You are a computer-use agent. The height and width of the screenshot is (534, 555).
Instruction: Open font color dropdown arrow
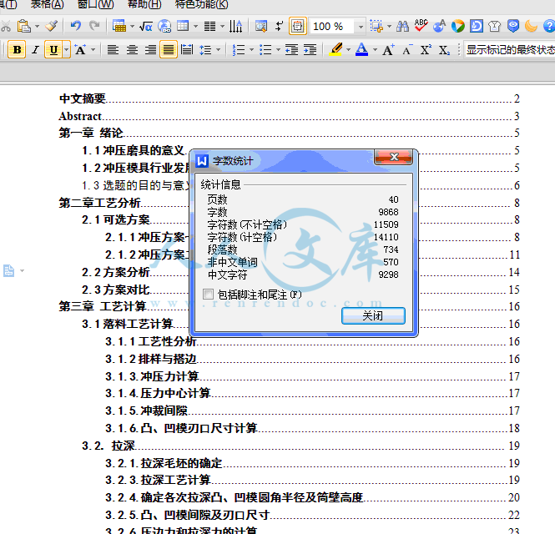click(x=376, y=50)
